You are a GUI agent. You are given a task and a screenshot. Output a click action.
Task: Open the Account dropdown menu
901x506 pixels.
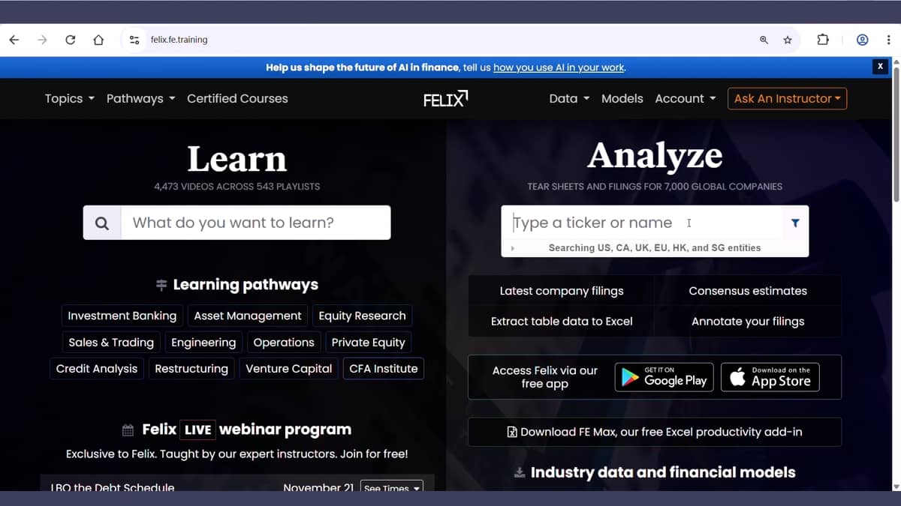[x=686, y=98]
